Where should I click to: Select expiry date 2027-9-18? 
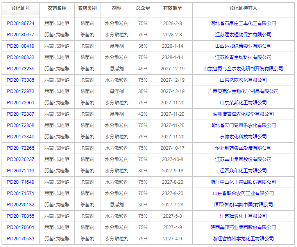tap(173, 171)
